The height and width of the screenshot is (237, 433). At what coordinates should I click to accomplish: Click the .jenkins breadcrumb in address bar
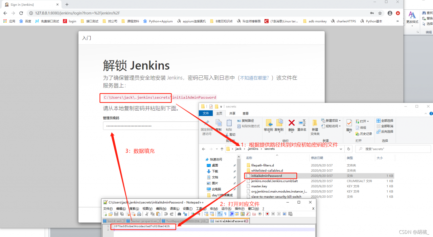[x=253, y=149]
